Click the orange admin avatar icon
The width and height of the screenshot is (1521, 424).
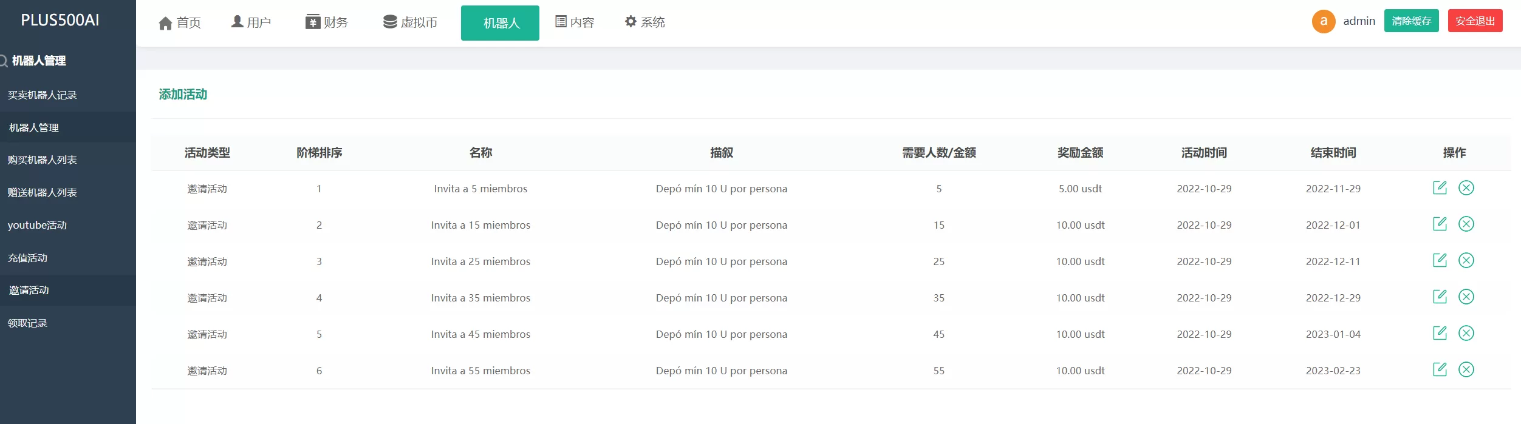click(x=1324, y=21)
